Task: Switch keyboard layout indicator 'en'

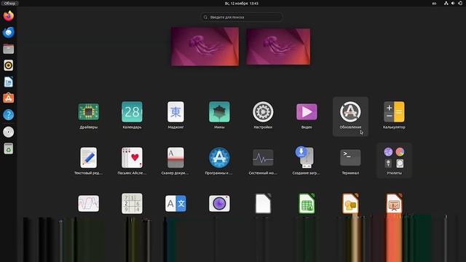Action: point(434,3)
